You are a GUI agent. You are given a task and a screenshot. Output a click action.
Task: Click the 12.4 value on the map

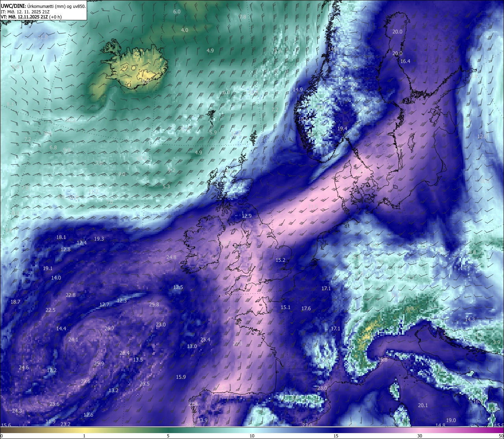pyautogui.click(x=82, y=243)
